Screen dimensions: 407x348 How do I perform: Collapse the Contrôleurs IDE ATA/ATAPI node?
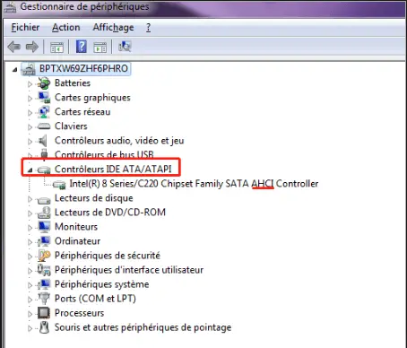(x=30, y=170)
